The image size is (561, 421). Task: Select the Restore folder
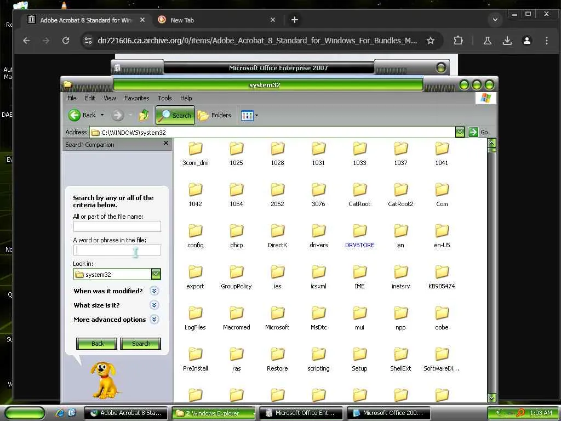278,360
